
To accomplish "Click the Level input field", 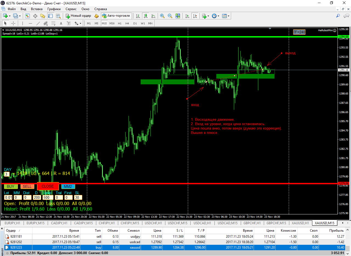I will [x=48, y=197].
